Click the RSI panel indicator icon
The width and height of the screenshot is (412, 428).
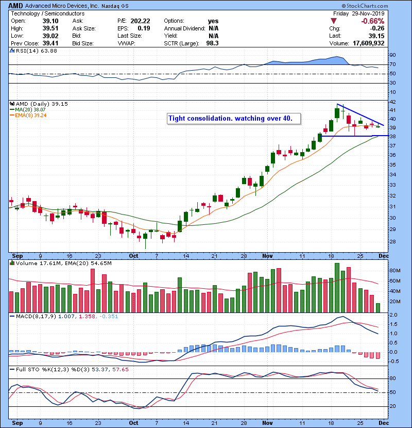[x=12, y=51]
